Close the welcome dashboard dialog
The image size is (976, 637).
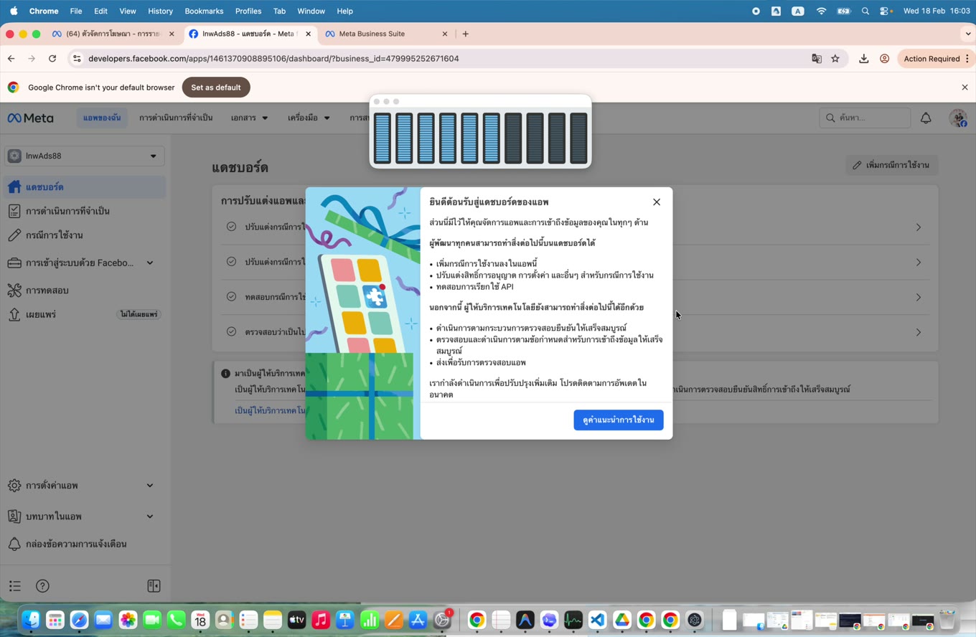pos(656,202)
